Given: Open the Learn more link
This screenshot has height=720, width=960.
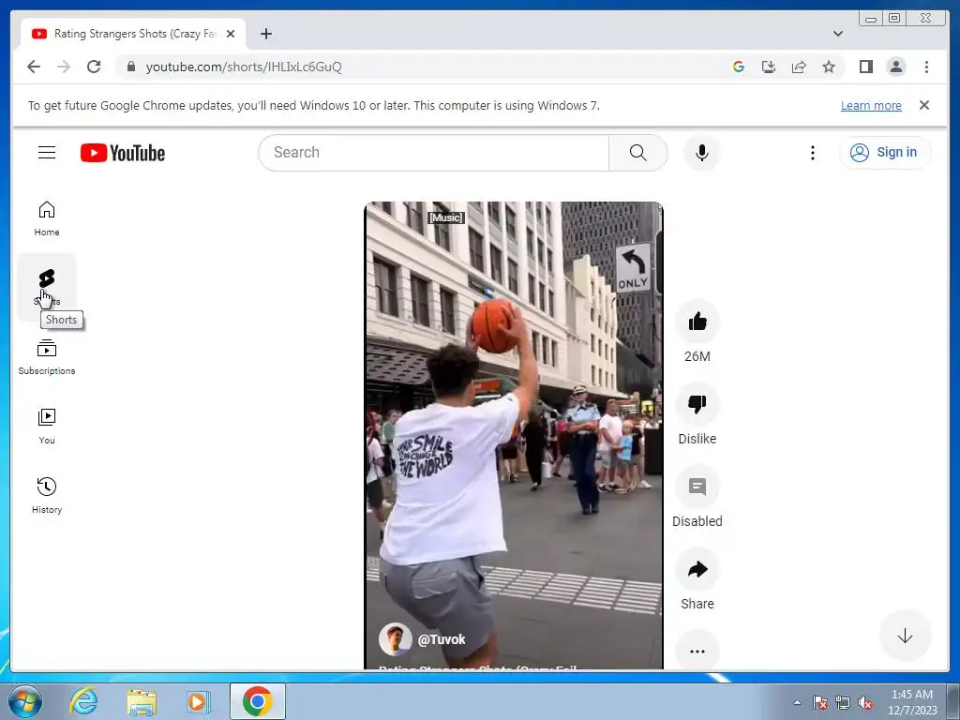Looking at the screenshot, I should point(871,105).
